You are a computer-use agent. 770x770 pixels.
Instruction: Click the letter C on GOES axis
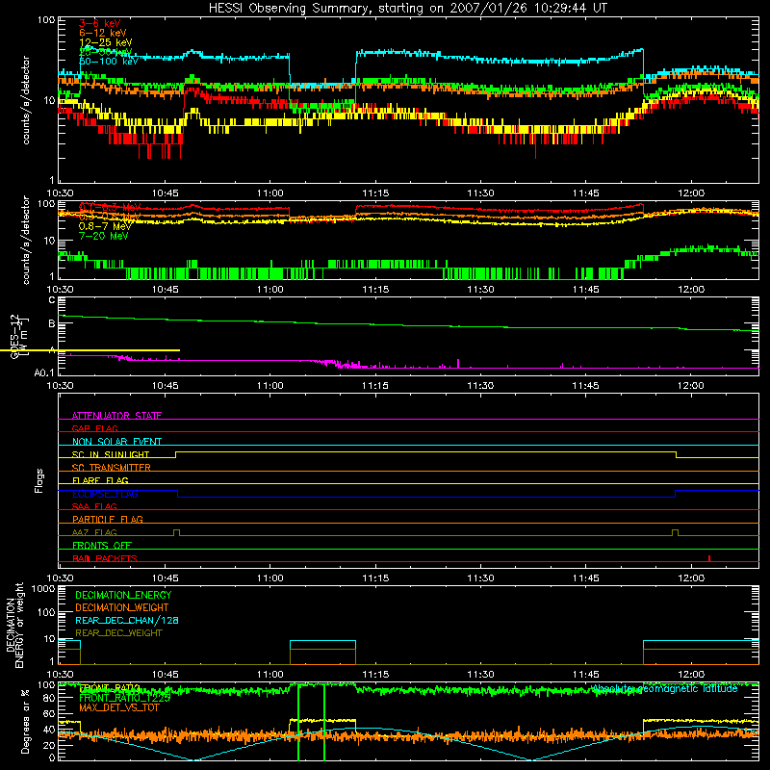pos(52,299)
